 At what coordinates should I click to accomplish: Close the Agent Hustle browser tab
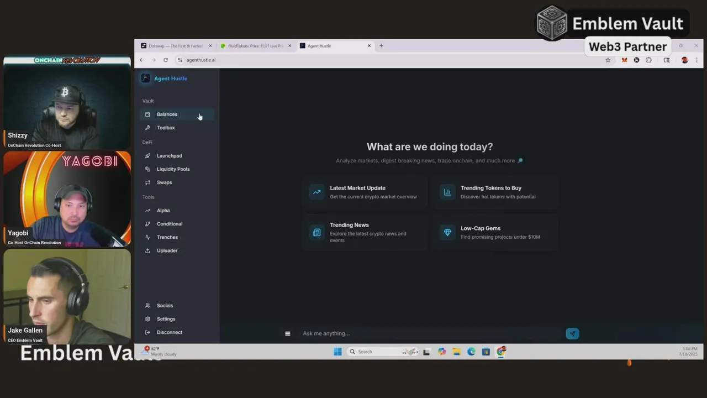[x=369, y=46]
